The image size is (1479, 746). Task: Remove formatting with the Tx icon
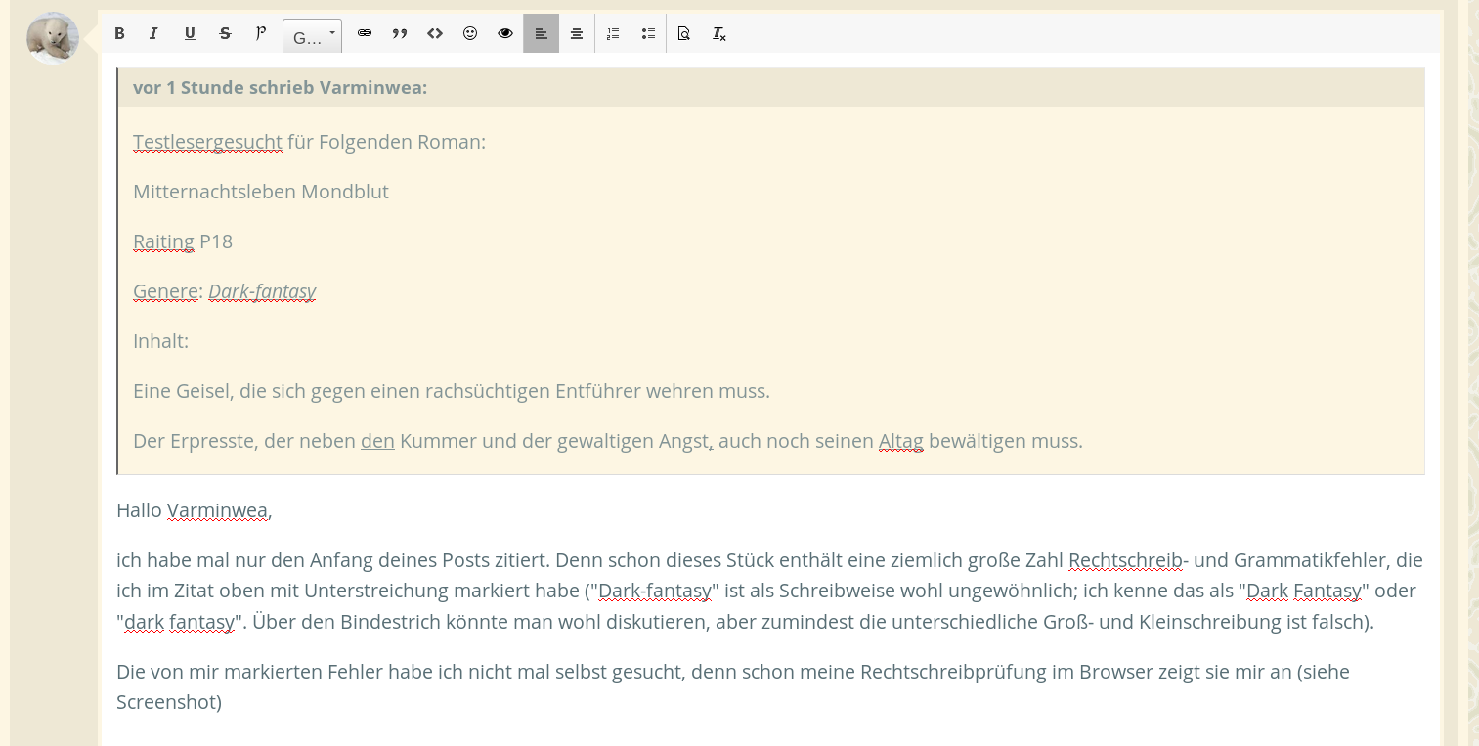(719, 34)
